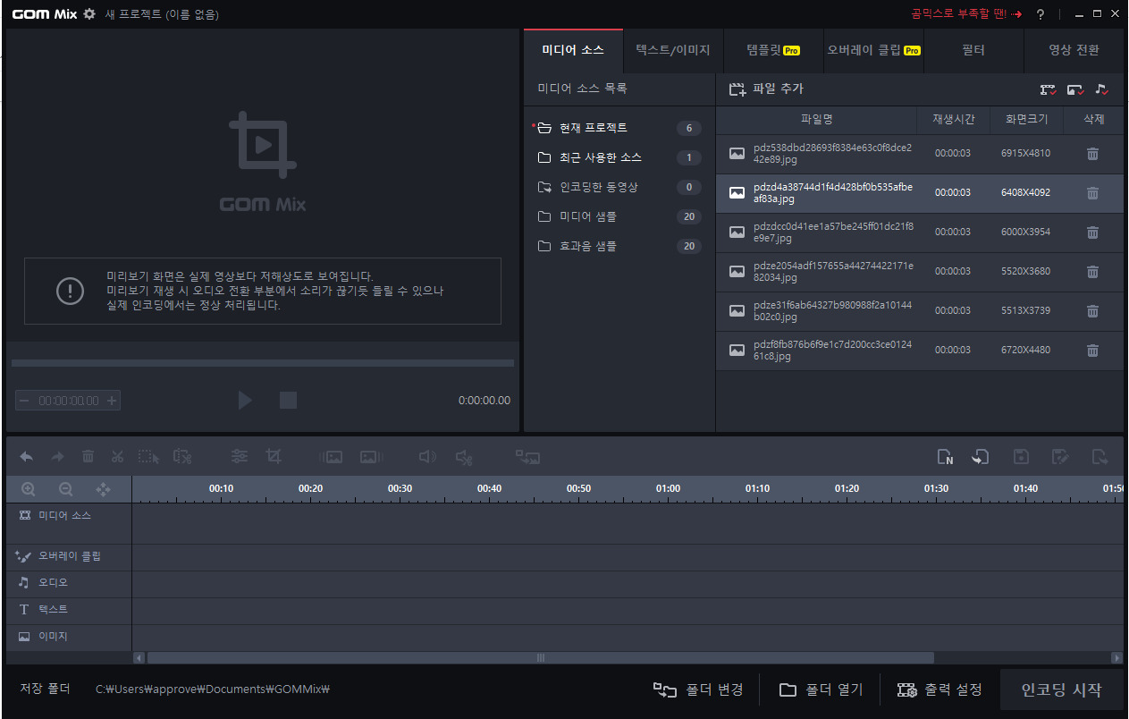1129x719 pixels.
Task: Delete file pdzf8fb876b6f9e1c7d200cc3ce012461c8.jpg
Action: [x=1092, y=351]
